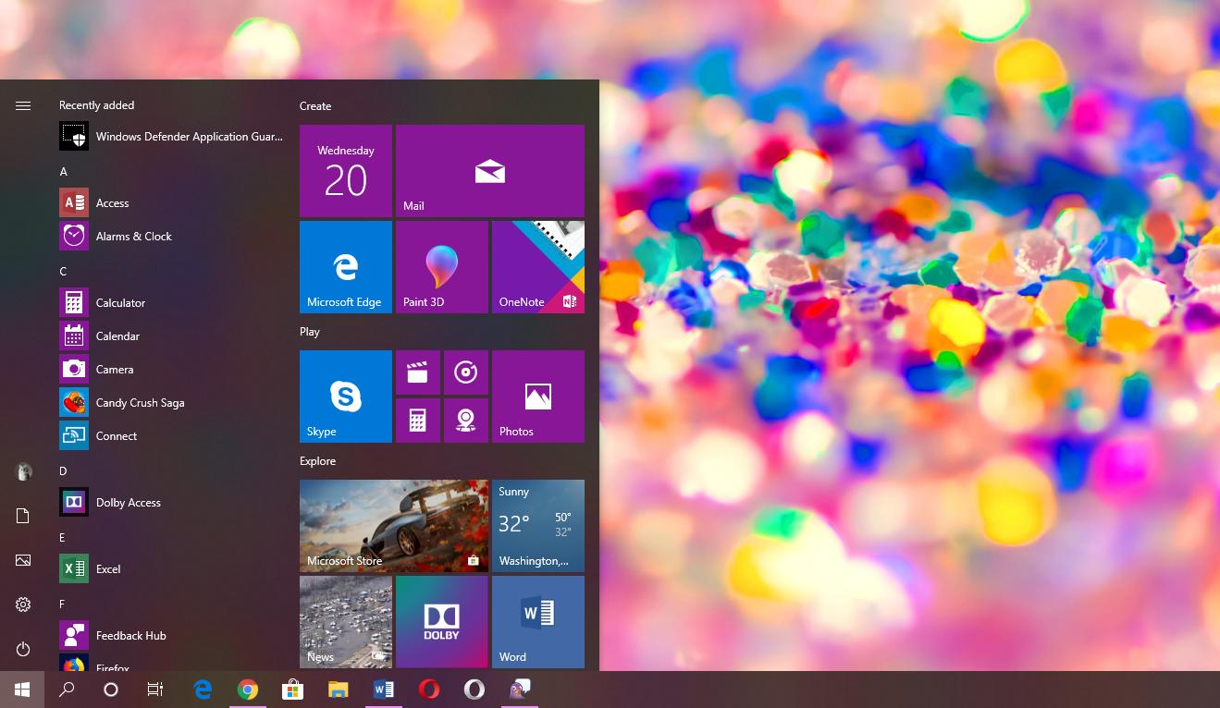Open the small Maps tile
This screenshot has width=1220, height=708.
click(466, 421)
